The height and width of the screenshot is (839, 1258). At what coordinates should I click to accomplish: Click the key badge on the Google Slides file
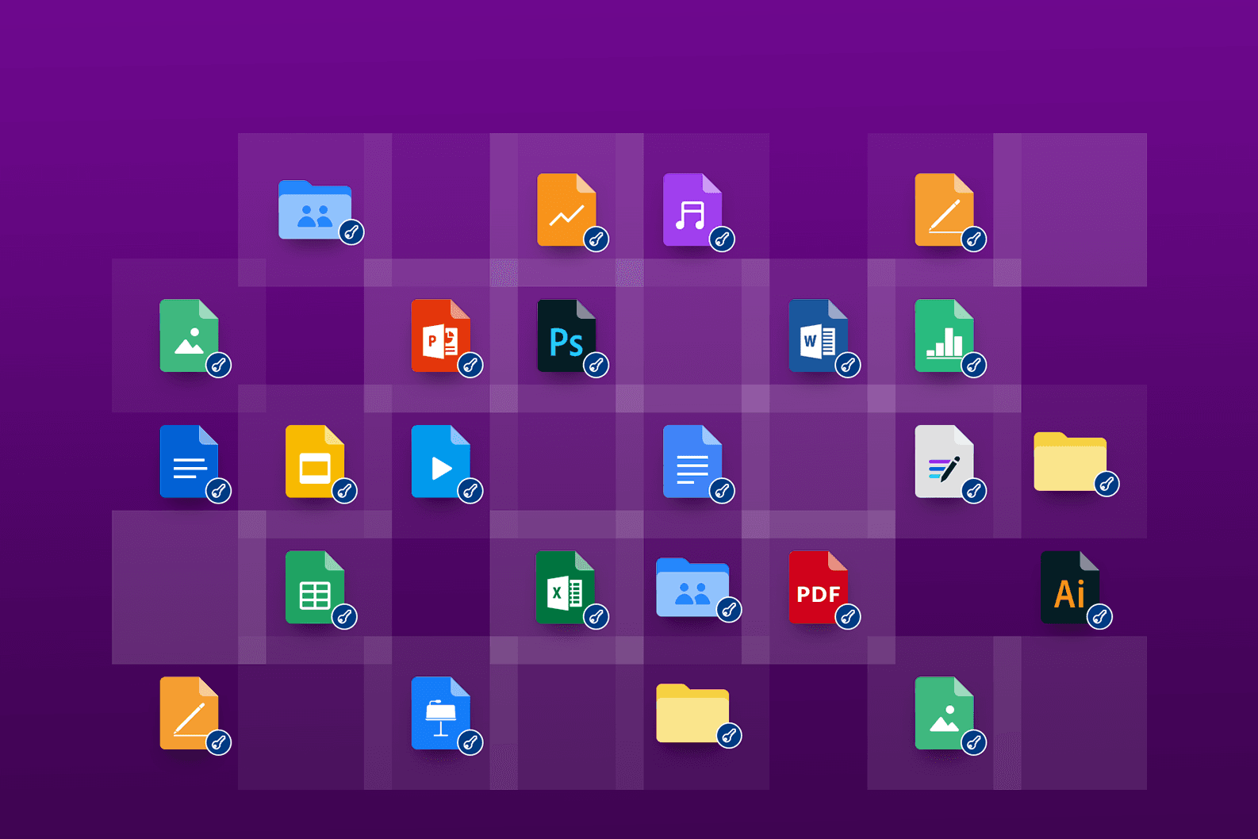[x=344, y=491]
